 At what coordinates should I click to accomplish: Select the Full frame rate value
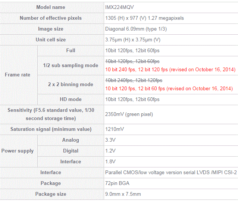coord(132,50)
